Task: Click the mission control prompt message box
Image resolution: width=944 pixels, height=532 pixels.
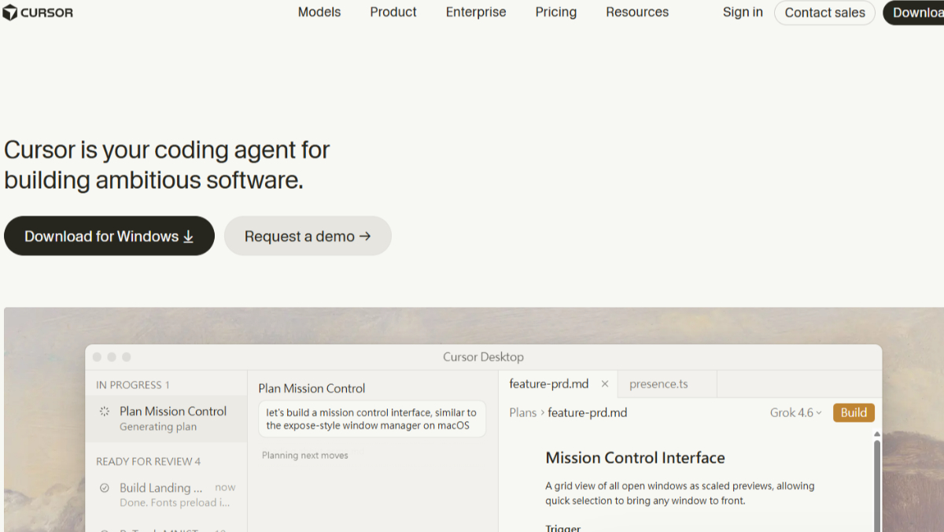Action: point(372,419)
